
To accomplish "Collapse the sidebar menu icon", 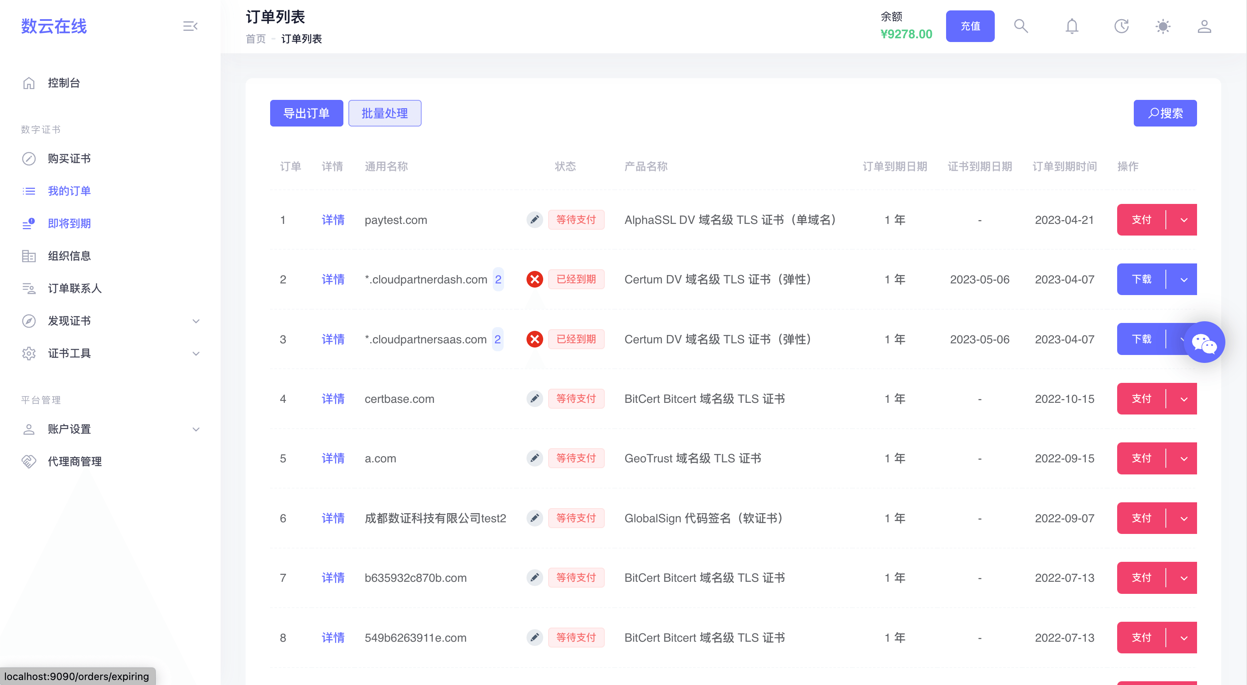I will [190, 26].
